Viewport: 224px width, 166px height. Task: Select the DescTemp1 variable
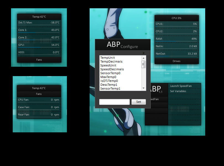point(108,85)
